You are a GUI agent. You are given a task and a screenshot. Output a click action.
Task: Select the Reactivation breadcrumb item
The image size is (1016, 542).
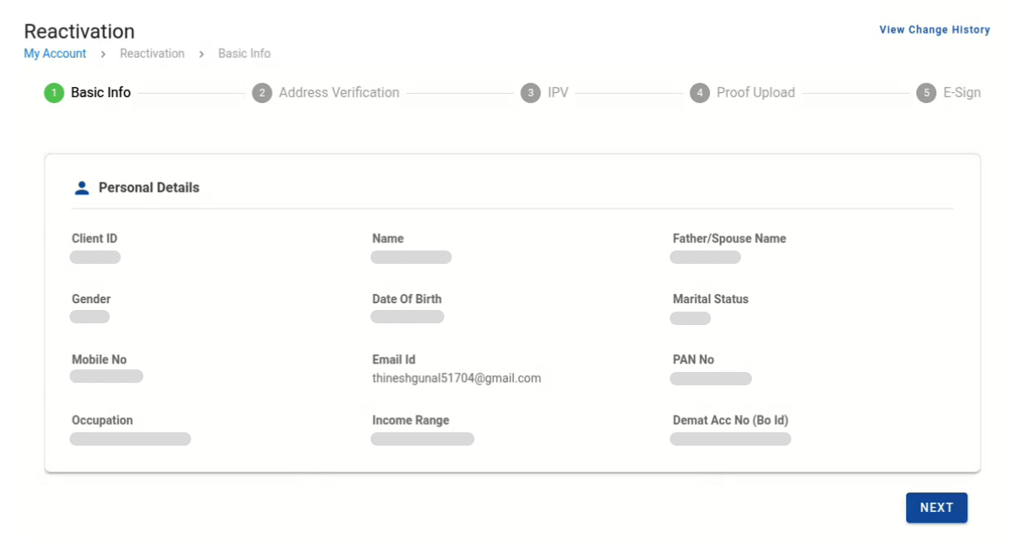[x=152, y=54]
